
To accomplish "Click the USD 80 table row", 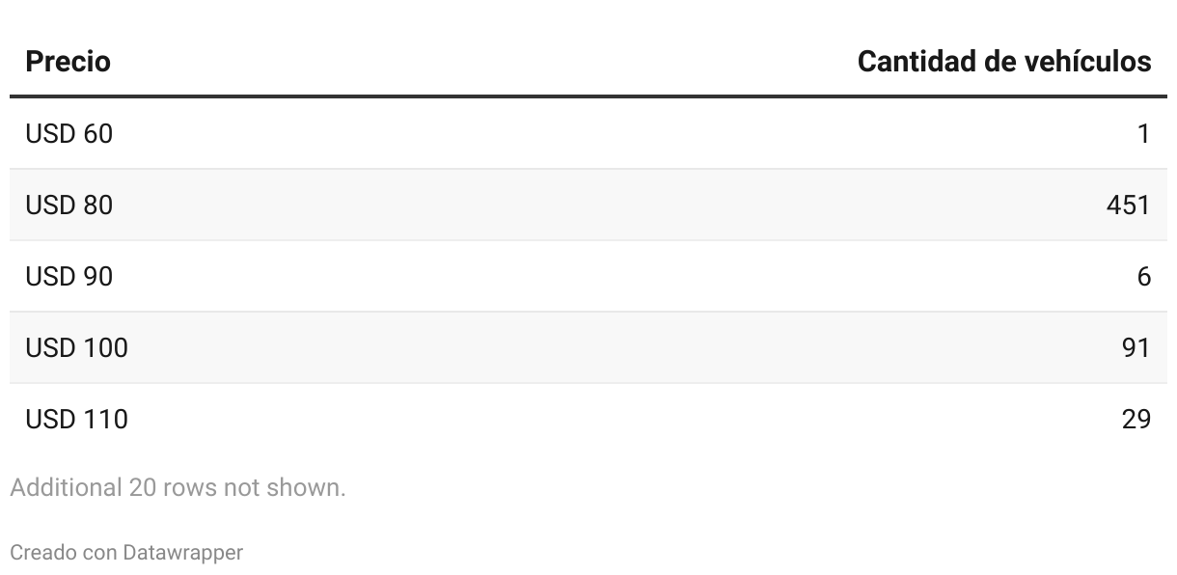I will [588, 205].
